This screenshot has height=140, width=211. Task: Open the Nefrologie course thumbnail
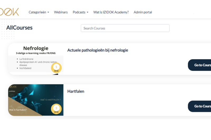click(36, 59)
